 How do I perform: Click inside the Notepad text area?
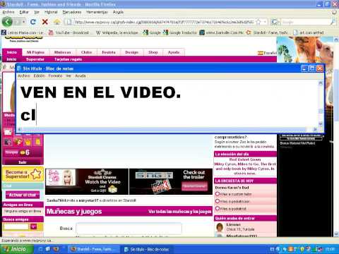tap(167, 104)
